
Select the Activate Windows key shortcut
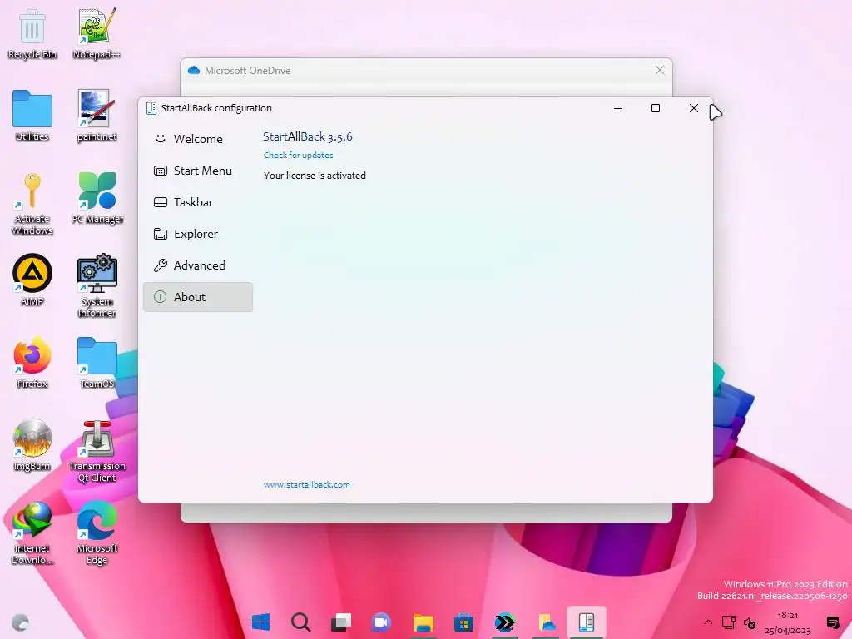click(x=32, y=204)
